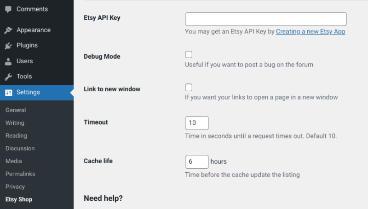Select Etsy Shop in Settings submenu
Viewport: 368px width, 209px height.
[x=19, y=199]
